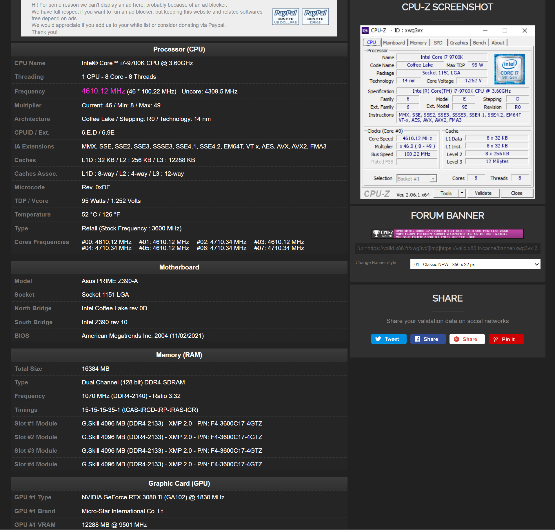555x530 pixels.
Task: Select the Mainboard tab in CPU-Z screenshot
Action: 394,43
